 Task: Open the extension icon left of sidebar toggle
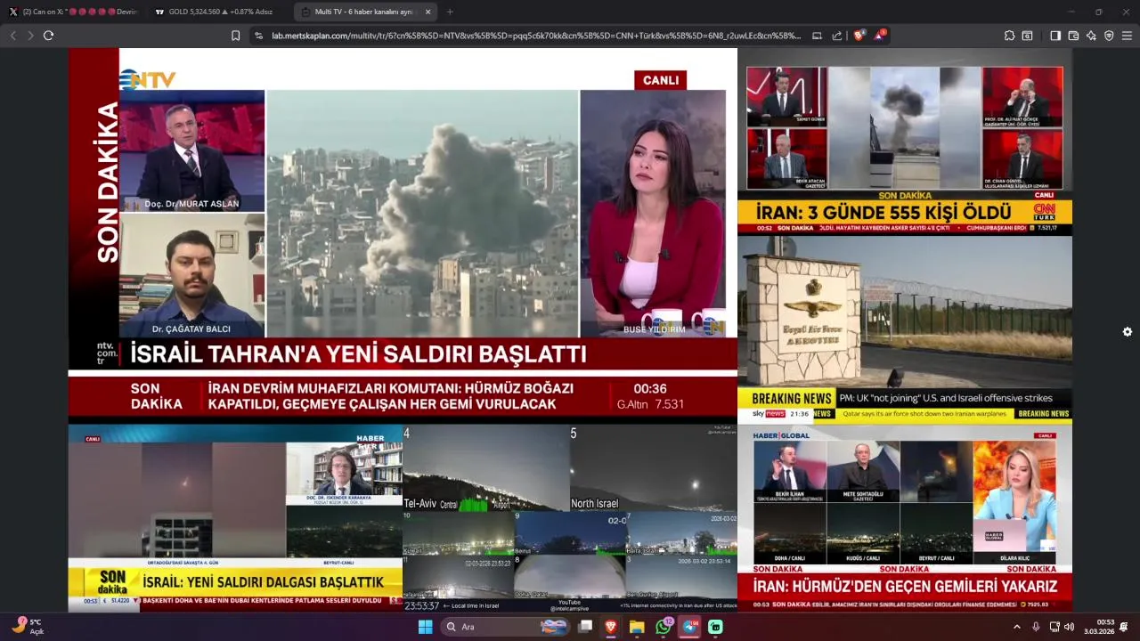click(1027, 36)
